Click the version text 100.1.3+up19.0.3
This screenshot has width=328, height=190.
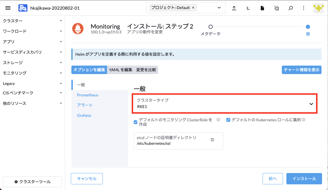coord(106,32)
